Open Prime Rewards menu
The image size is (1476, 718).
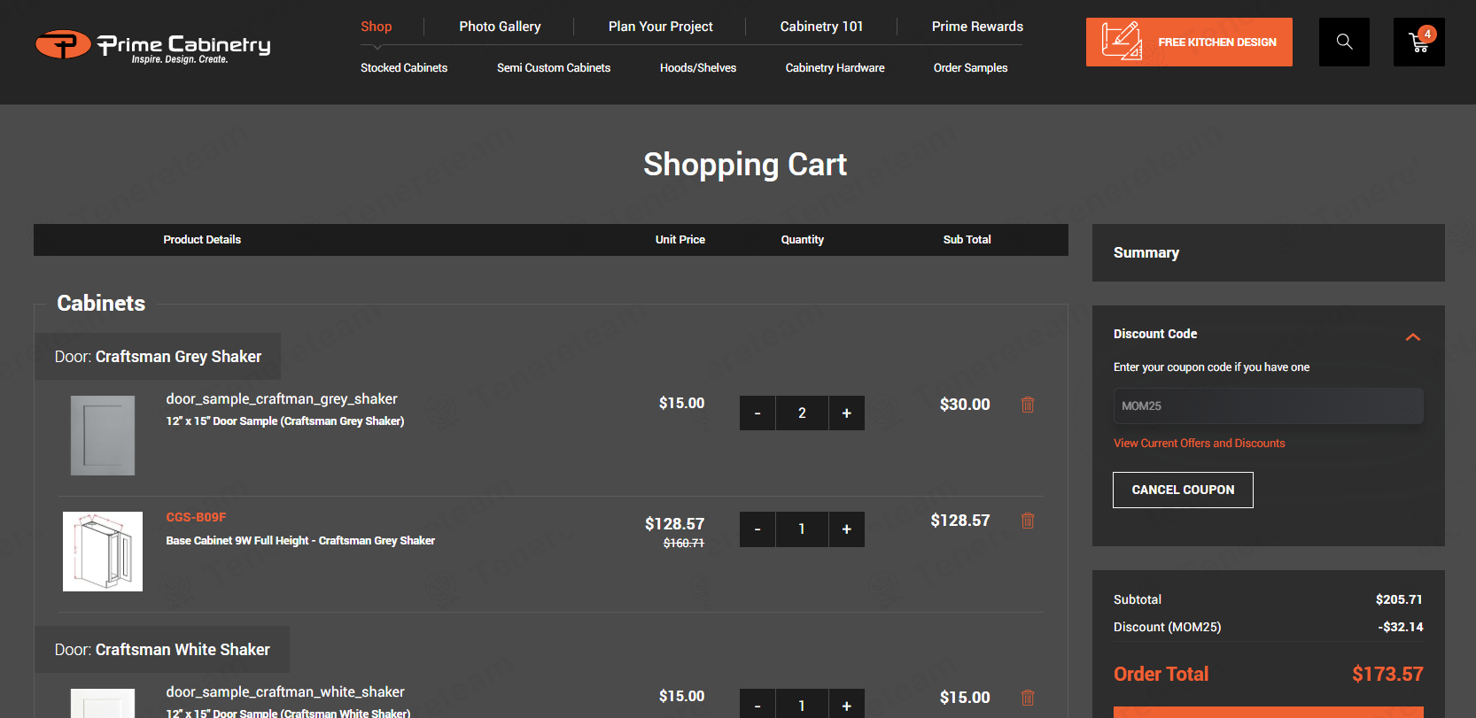tap(977, 27)
